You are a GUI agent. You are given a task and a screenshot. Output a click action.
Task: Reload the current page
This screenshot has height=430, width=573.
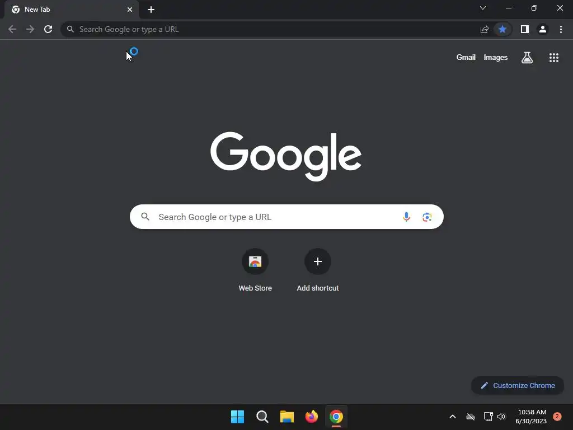click(48, 29)
